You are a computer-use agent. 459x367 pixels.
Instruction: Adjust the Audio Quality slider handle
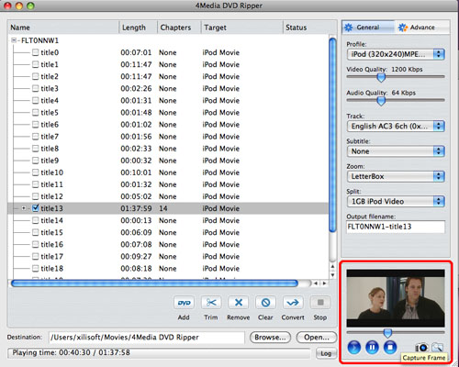381,101
